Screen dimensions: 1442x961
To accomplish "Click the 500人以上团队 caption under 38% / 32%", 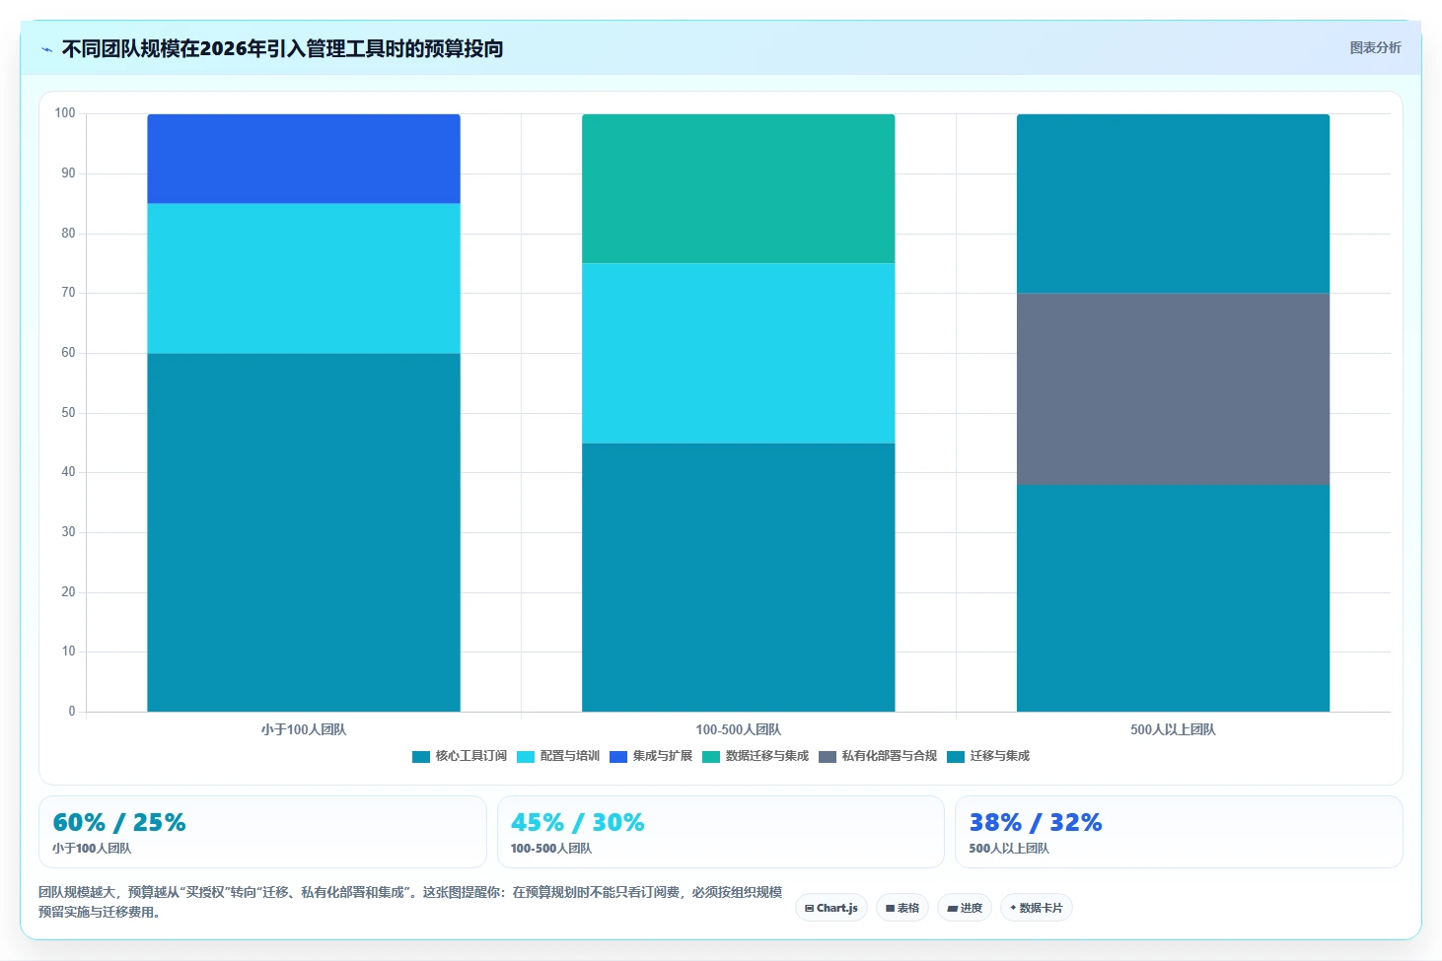I will 1009,849.
